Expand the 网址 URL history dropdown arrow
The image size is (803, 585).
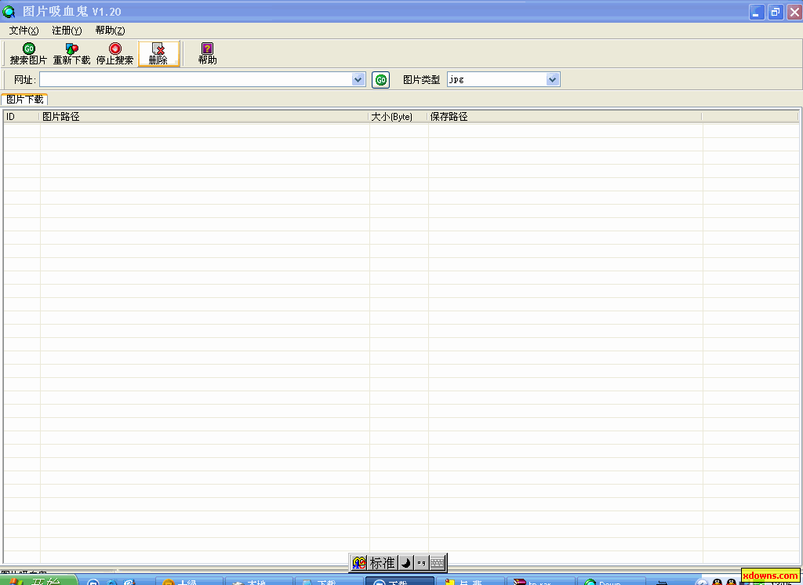(x=358, y=79)
